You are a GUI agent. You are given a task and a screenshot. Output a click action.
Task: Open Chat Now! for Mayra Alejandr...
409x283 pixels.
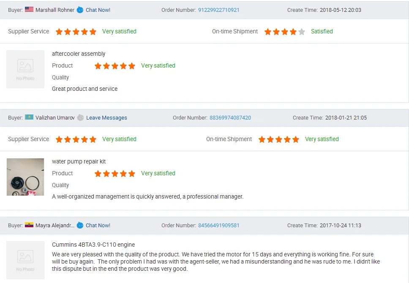98,226
